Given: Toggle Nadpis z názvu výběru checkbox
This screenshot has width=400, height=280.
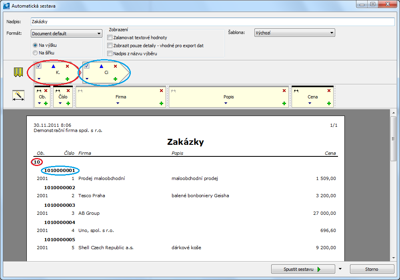Looking at the screenshot, I should [110, 54].
